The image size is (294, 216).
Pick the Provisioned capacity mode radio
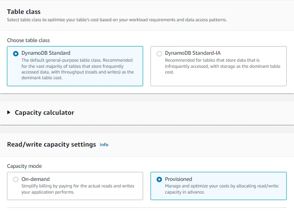159,179
